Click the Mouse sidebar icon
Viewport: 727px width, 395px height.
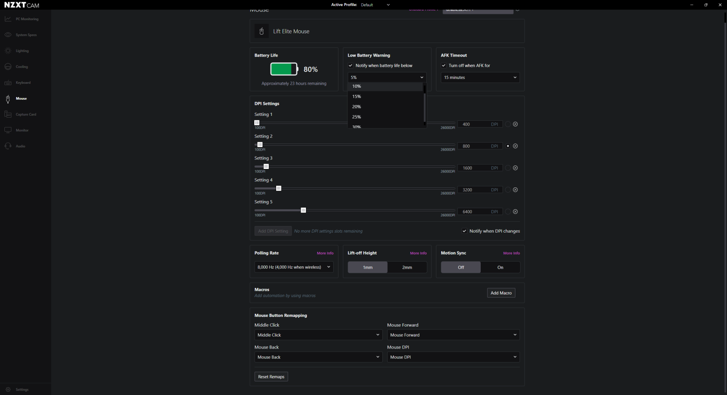point(8,99)
